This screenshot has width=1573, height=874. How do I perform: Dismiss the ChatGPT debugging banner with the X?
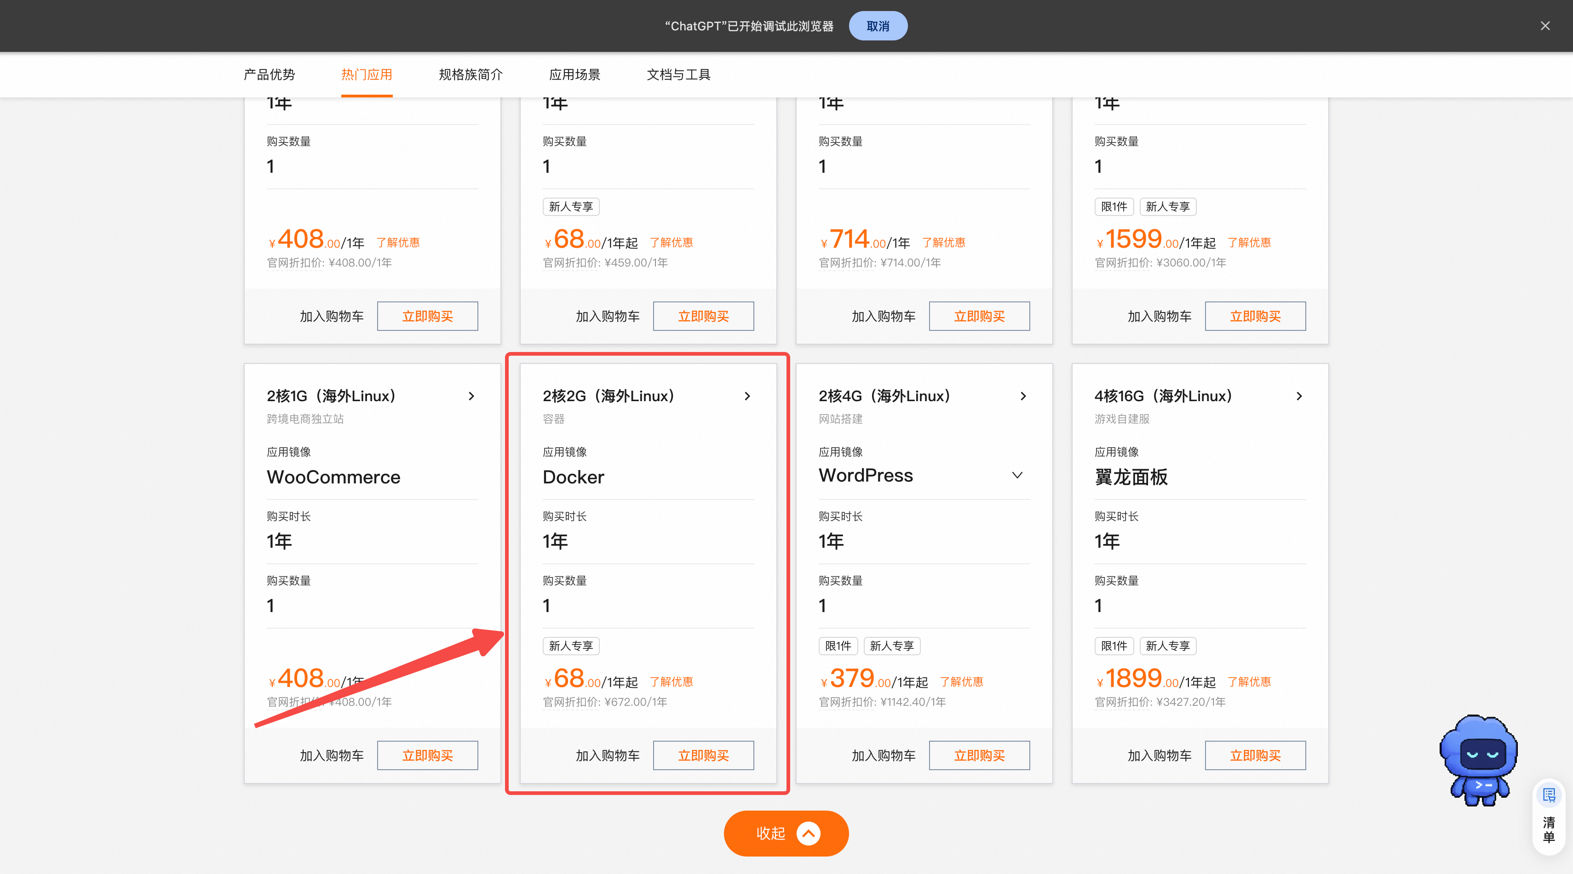pos(1545,26)
